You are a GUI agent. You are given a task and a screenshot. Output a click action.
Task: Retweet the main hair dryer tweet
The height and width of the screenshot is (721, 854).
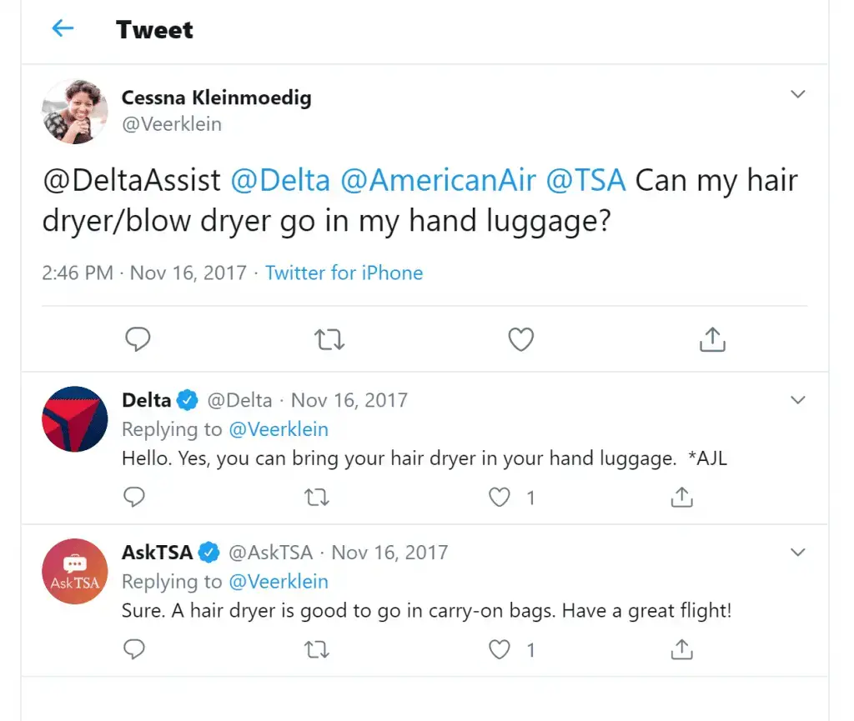coord(329,339)
